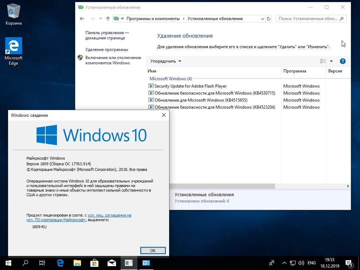The image size is (360, 270).
Task: Sort by the Версия column header
Action: click(x=338, y=71)
